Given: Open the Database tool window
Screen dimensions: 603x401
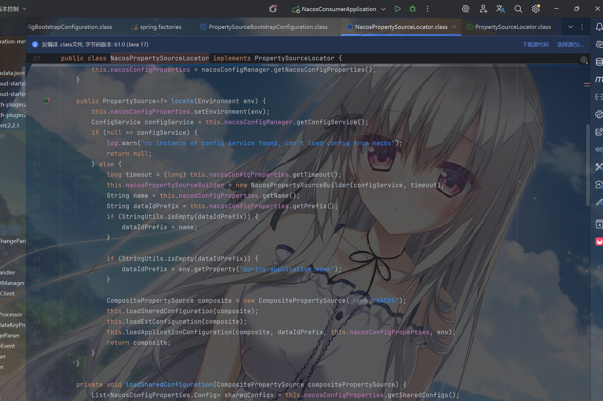Looking at the screenshot, I should (599, 62).
